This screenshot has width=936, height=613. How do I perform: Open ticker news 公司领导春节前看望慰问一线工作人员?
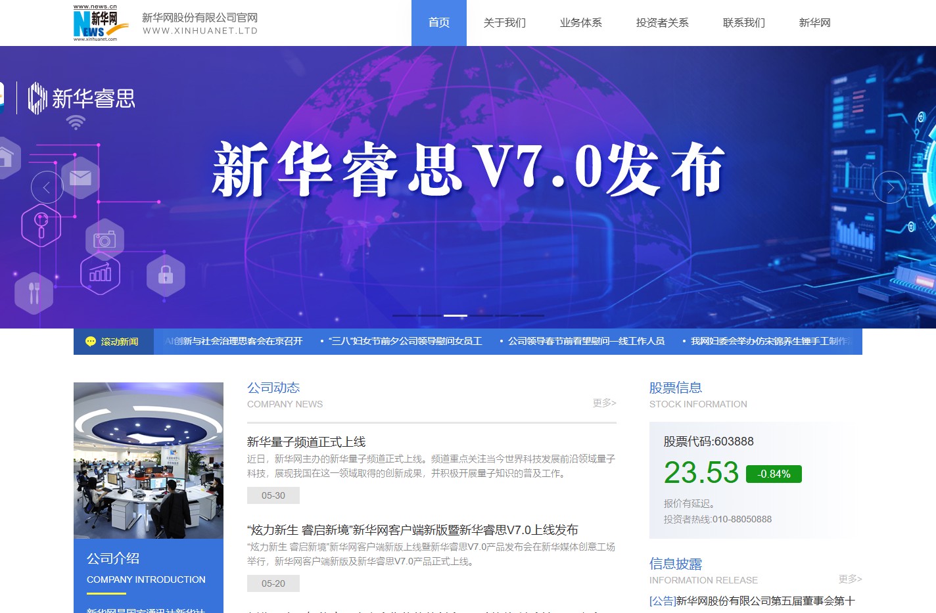tap(586, 342)
